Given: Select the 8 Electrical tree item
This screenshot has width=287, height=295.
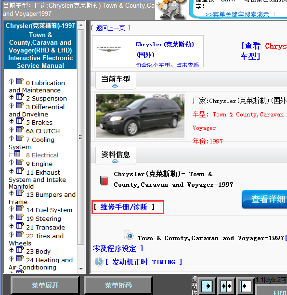Looking at the screenshot, I should click(x=42, y=155).
